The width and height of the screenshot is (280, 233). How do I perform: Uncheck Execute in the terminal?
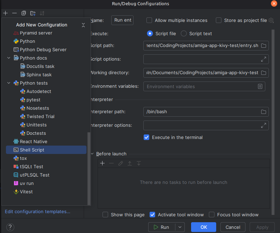(146, 137)
